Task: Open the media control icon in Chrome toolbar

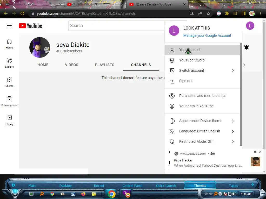Action: [235, 13]
